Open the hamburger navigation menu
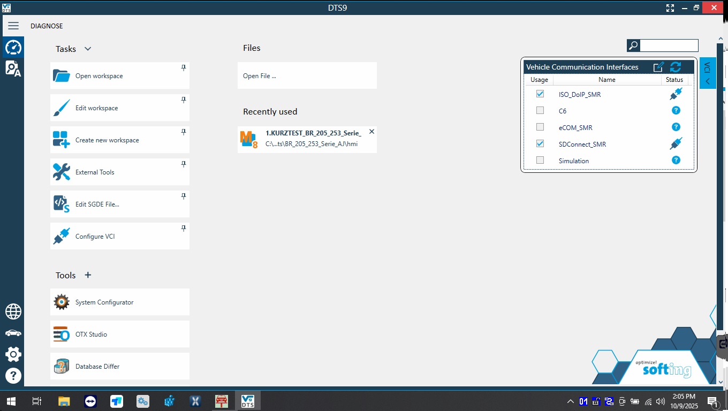The image size is (728, 411). 13,26
